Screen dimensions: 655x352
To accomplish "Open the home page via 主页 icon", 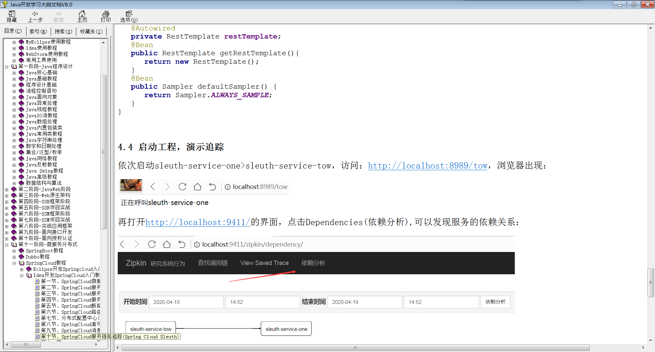I will point(82,16).
